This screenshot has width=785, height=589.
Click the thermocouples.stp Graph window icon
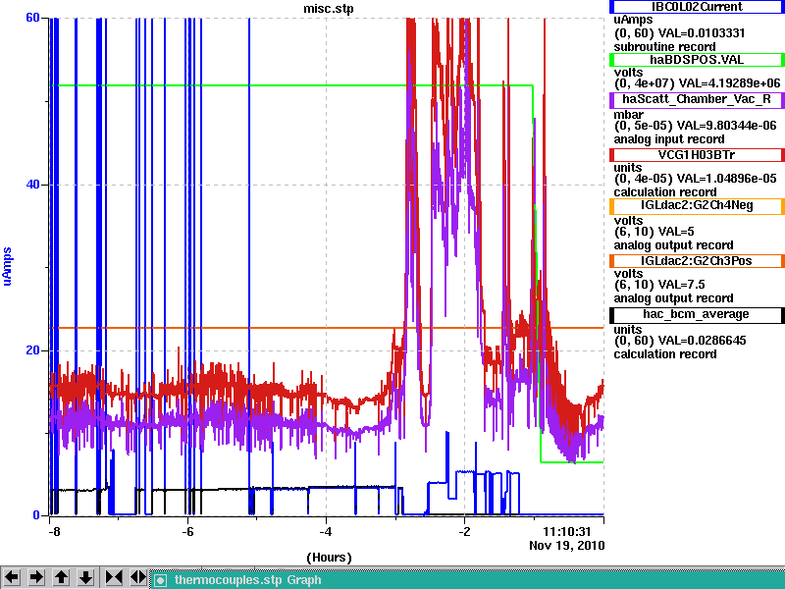160,580
